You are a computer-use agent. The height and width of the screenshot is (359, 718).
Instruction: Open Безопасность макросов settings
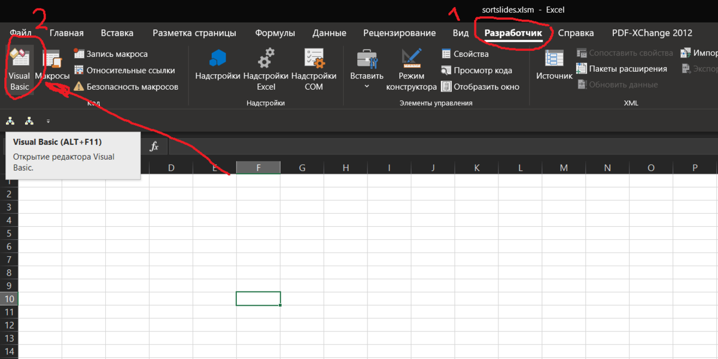tap(126, 87)
